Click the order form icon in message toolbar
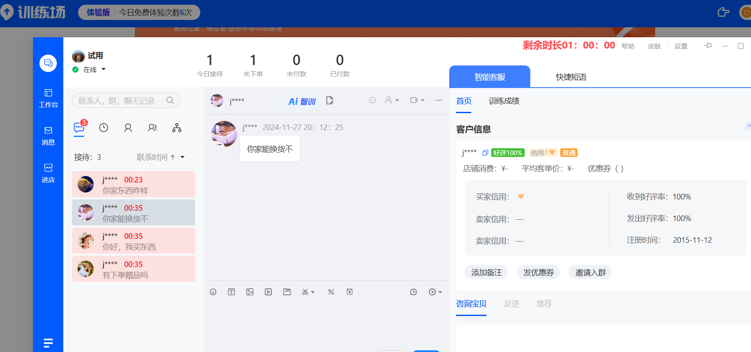Viewport: 751px width, 352px height. (349, 292)
